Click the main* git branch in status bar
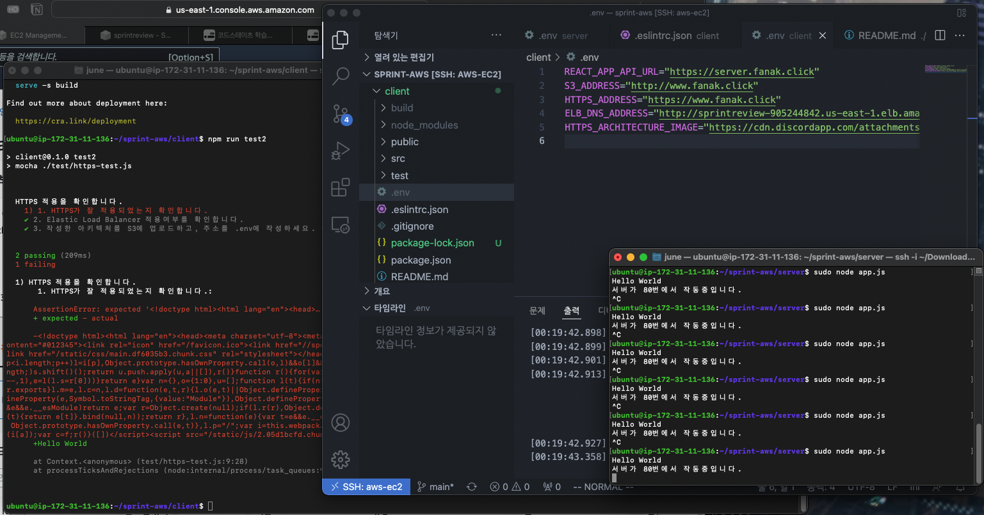Screen dimensions: 984x515 pos(435,487)
